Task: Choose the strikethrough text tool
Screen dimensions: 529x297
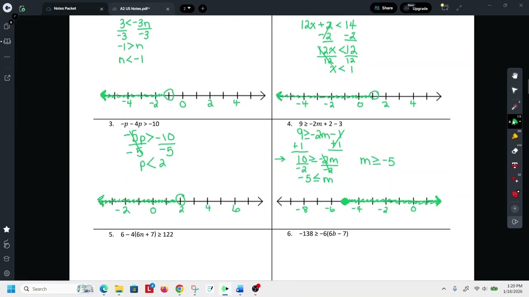Action: click(x=515, y=165)
